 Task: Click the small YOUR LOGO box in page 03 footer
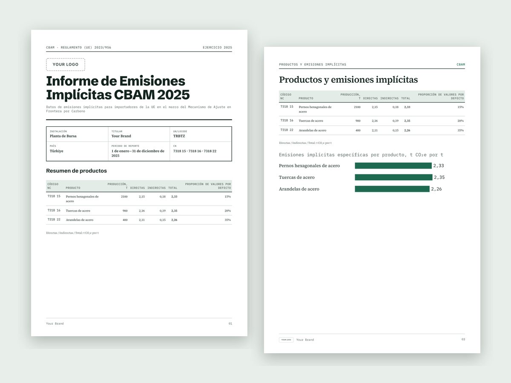(286, 340)
